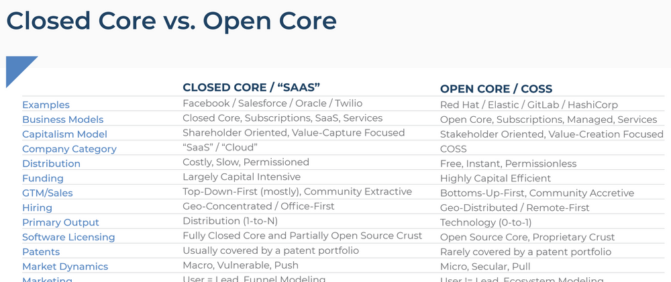Click the Red Hat / Elastic / GitLab / HashiCorp cell
This screenshot has height=282, width=671.
coord(529,105)
